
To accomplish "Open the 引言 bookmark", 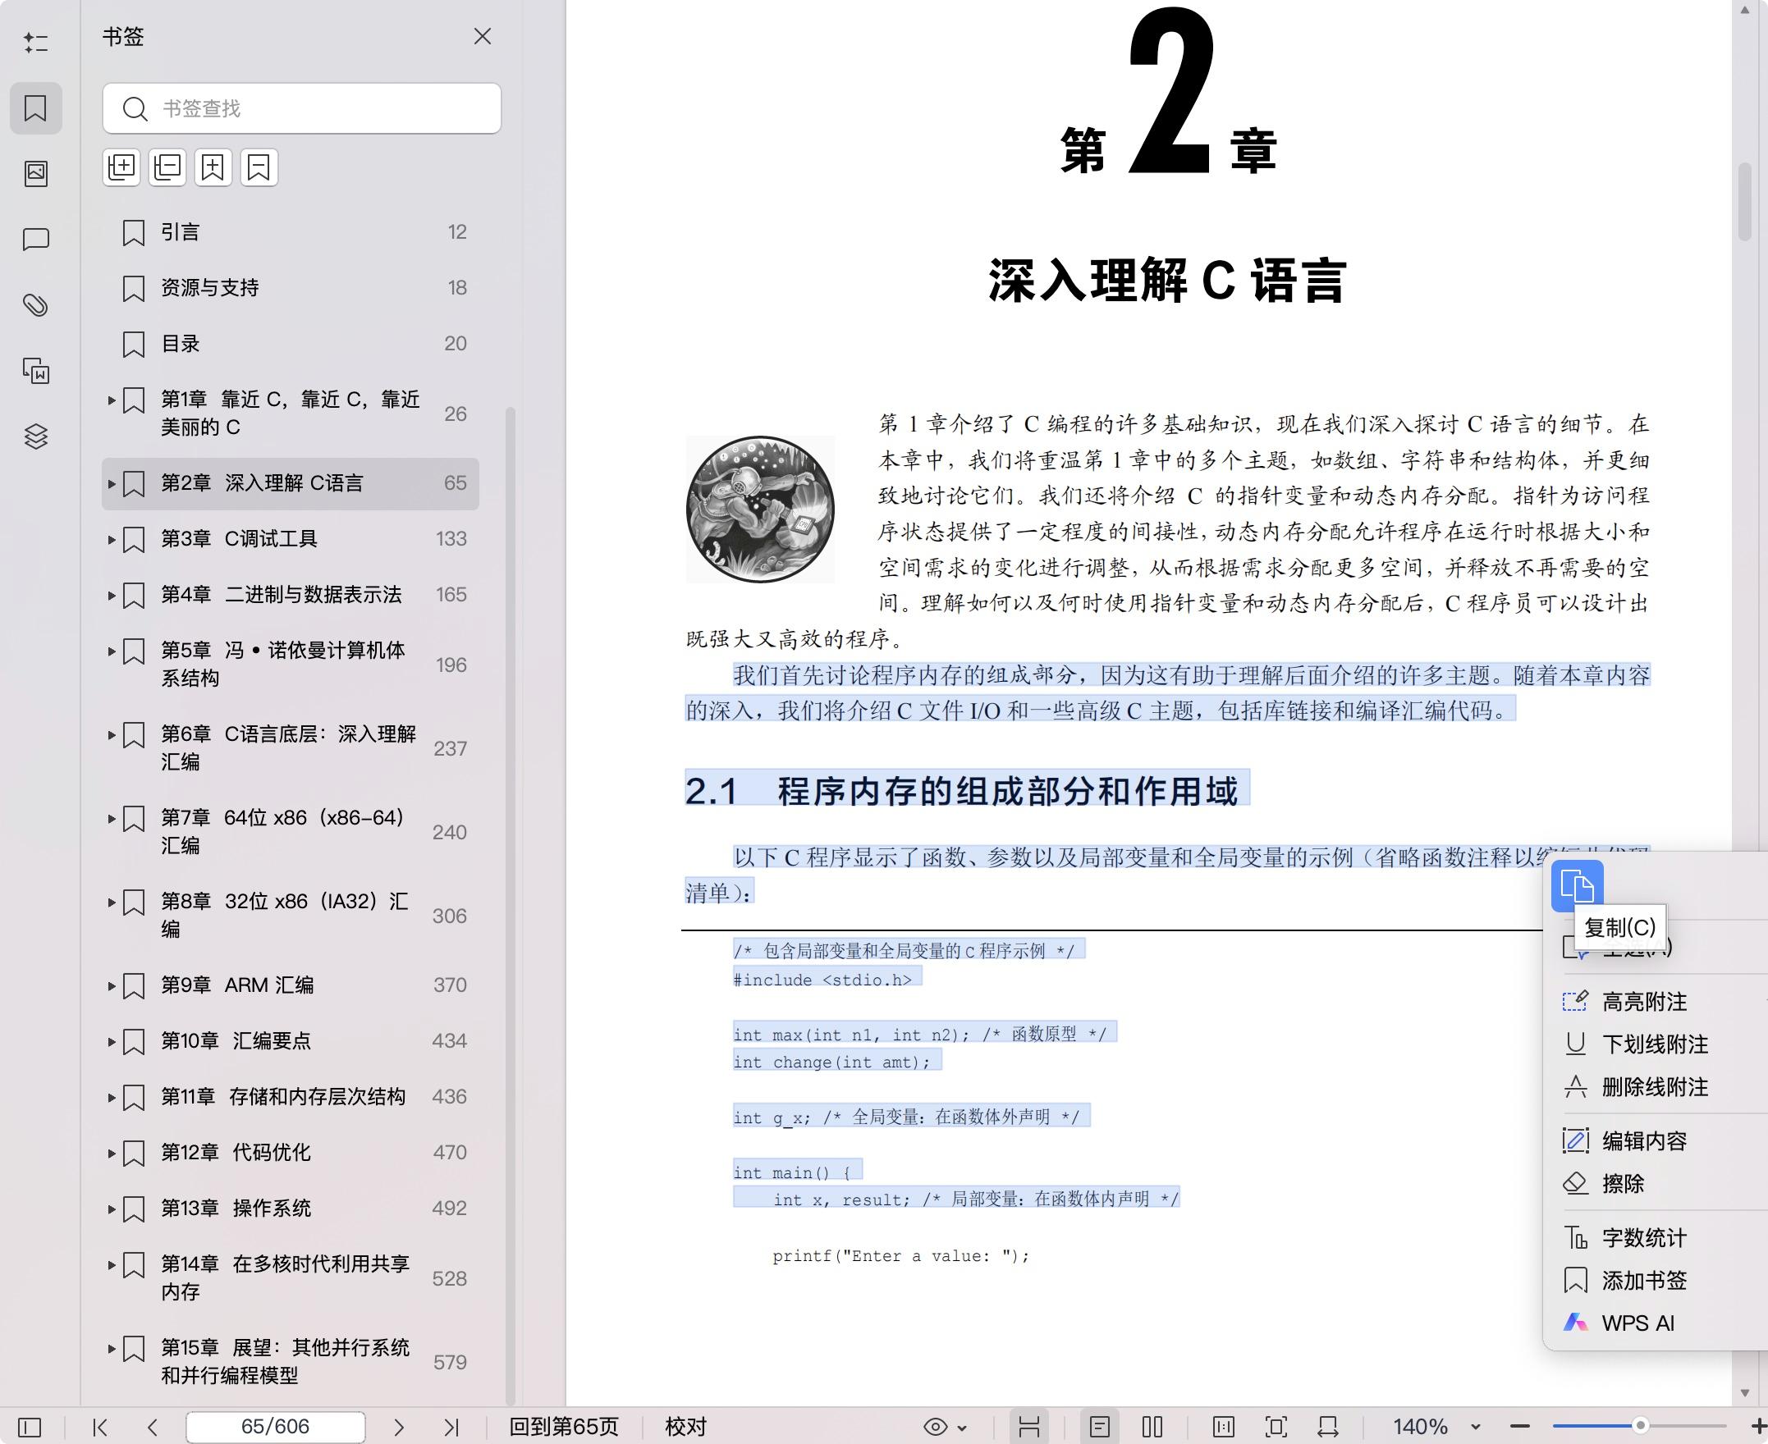I will tap(291, 232).
